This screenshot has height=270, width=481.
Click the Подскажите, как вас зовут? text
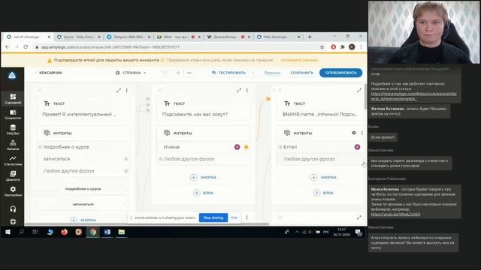point(195,114)
